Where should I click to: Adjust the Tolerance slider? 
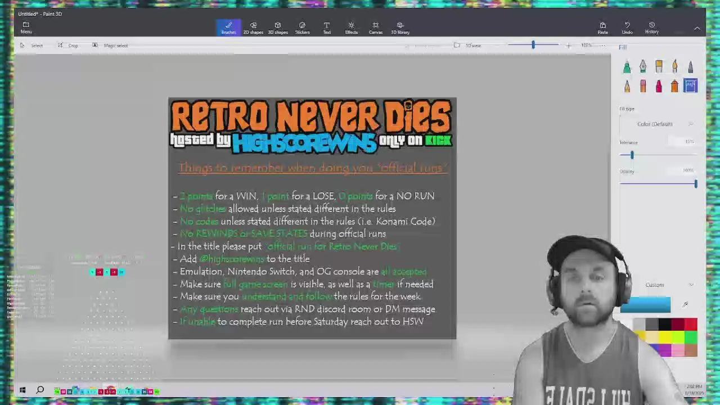632,155
